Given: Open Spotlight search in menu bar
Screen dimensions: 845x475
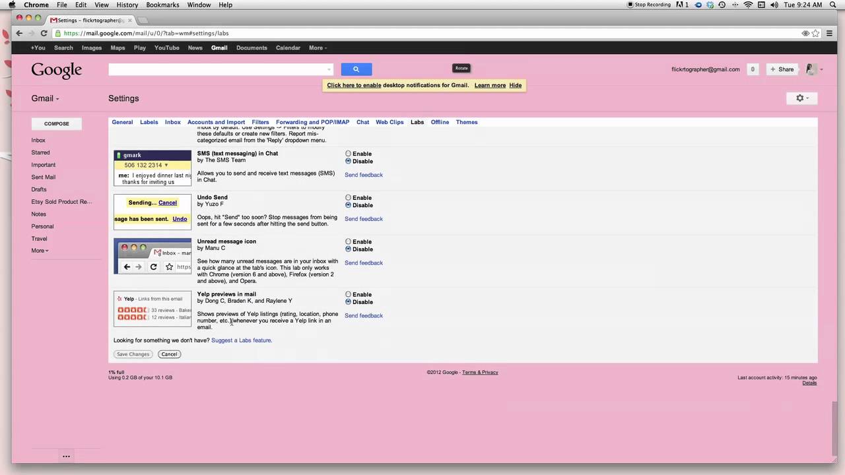Looking at the screenshot, I should pyautogui.click(x=834, y=5).
